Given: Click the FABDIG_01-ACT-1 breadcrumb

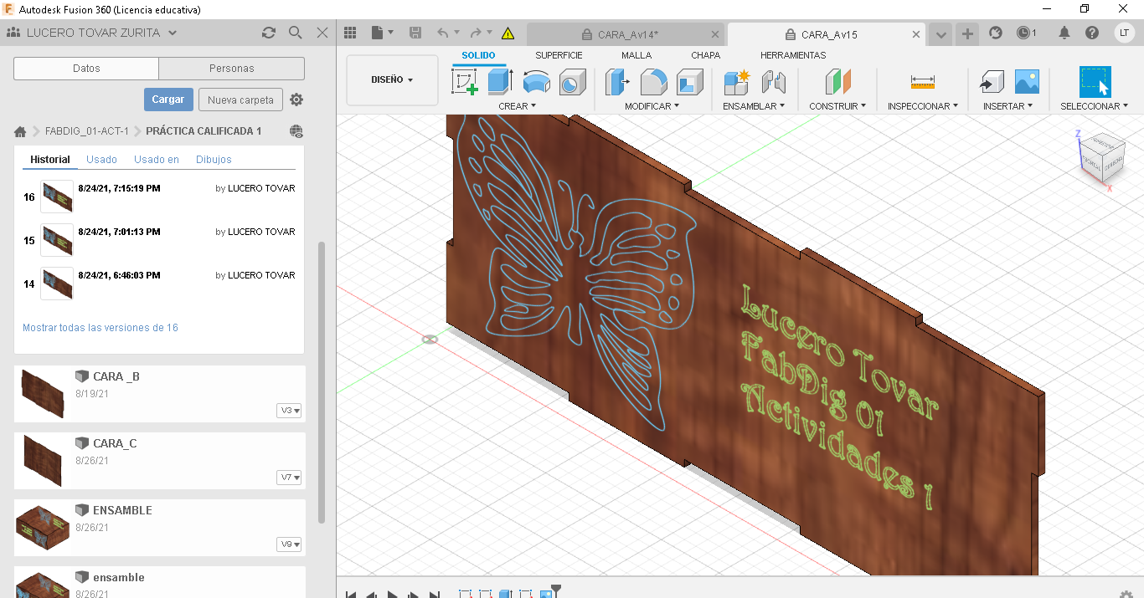Looking at the screenshot, I should pos(87,131).
